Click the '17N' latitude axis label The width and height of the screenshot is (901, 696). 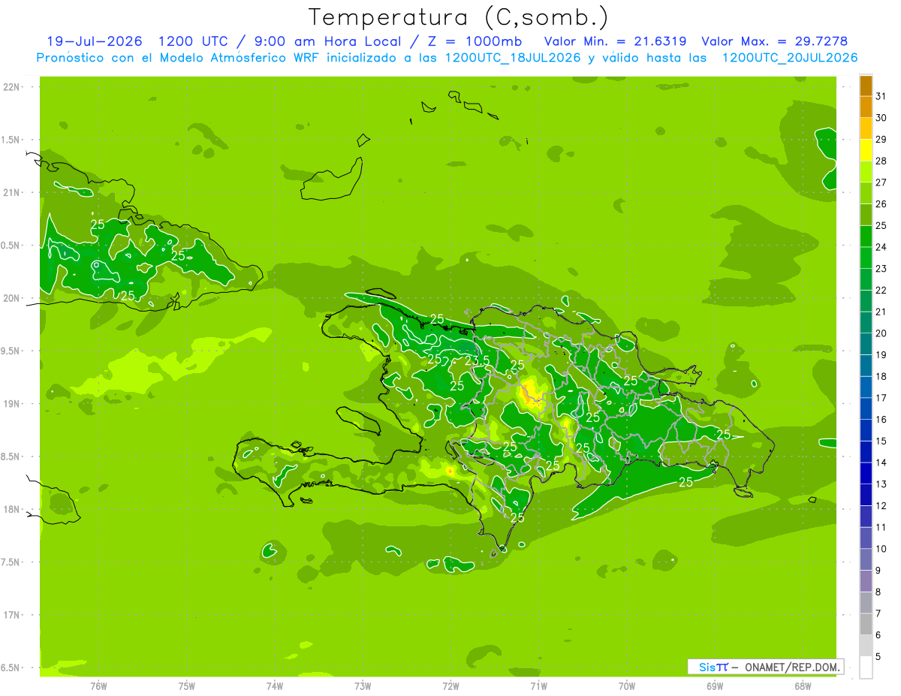coord(11,615)
